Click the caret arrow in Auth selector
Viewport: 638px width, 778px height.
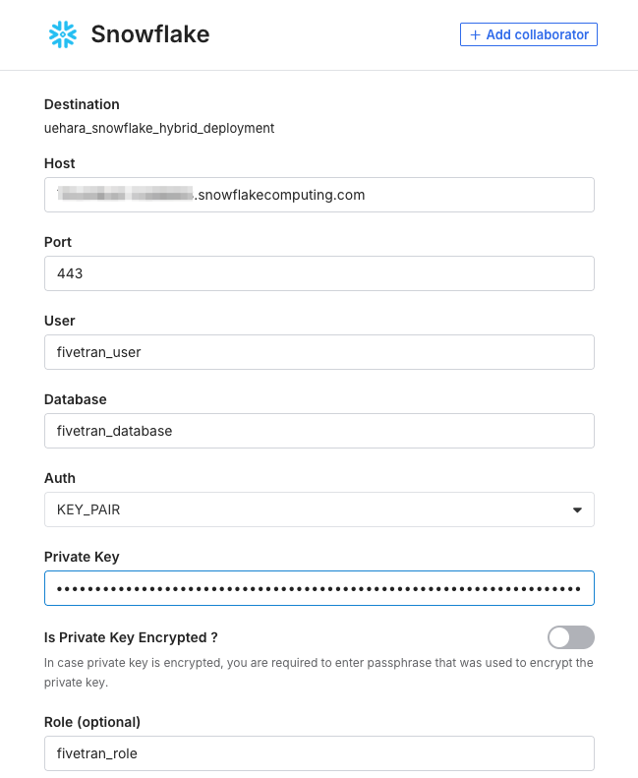tap(577, 509)
